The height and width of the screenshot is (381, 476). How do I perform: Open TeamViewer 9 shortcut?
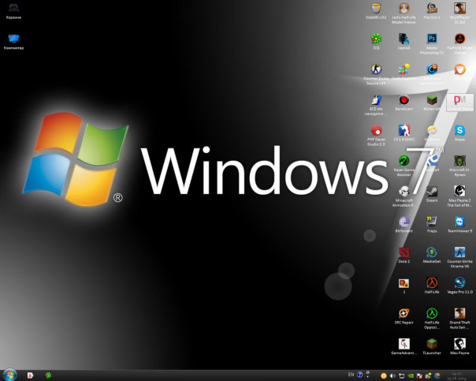pyautogui.click(x=459, y=225)
